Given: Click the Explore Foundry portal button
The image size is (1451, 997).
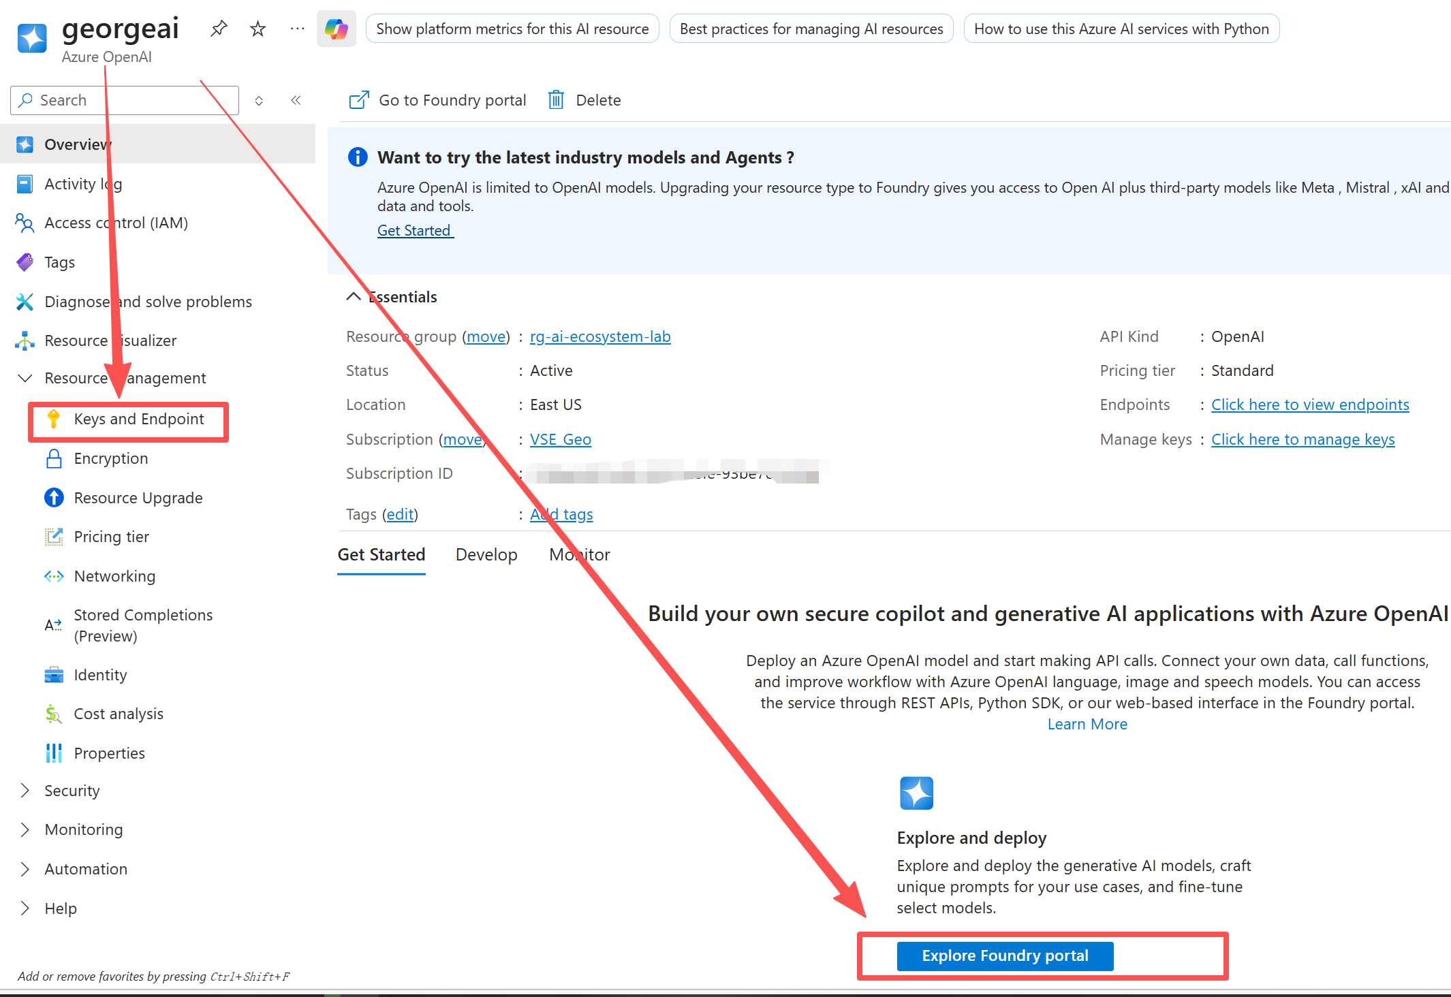Looking at the screenshot, I should (x=1005, y=955).
